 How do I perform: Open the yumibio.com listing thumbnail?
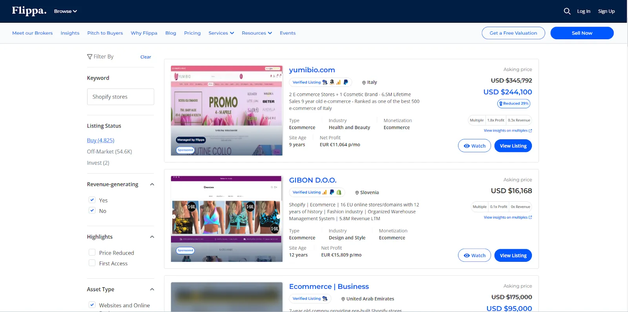pos(227,110)
